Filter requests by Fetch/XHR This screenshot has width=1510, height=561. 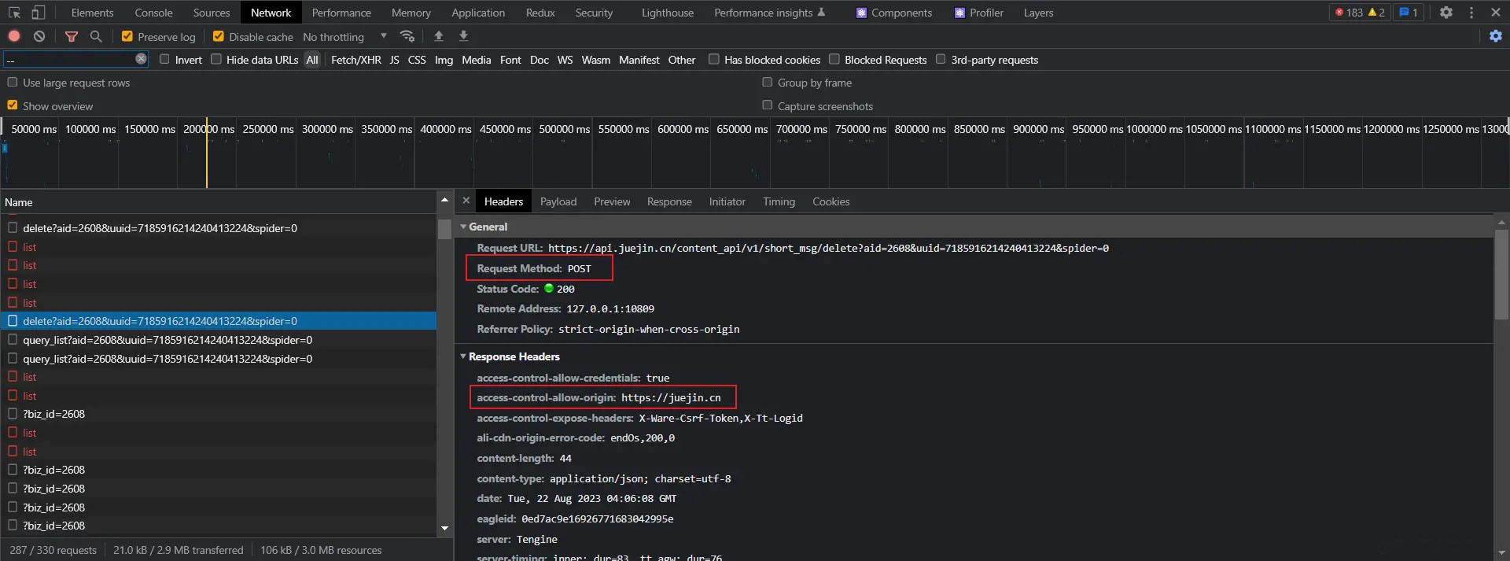click(355, 60)
